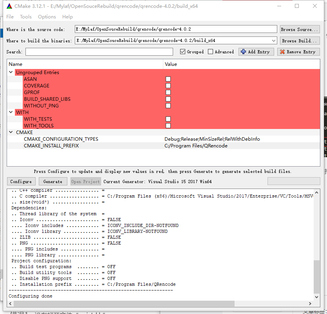Open the Tools menu
The width and height of the screenshot is (327, 314).
coord(25,16)
